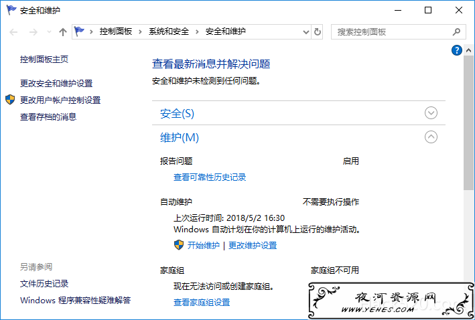Viewport: 475px width, 320px height.
Task: Focus the 搜索控制面板 search field
Action: coord(398,31)
